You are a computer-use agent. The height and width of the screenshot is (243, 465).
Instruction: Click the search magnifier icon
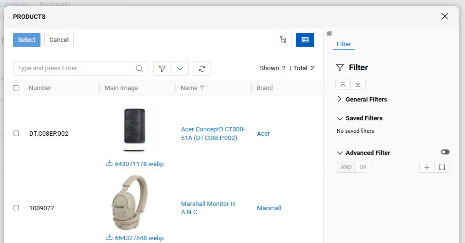[x=139, y=68]
